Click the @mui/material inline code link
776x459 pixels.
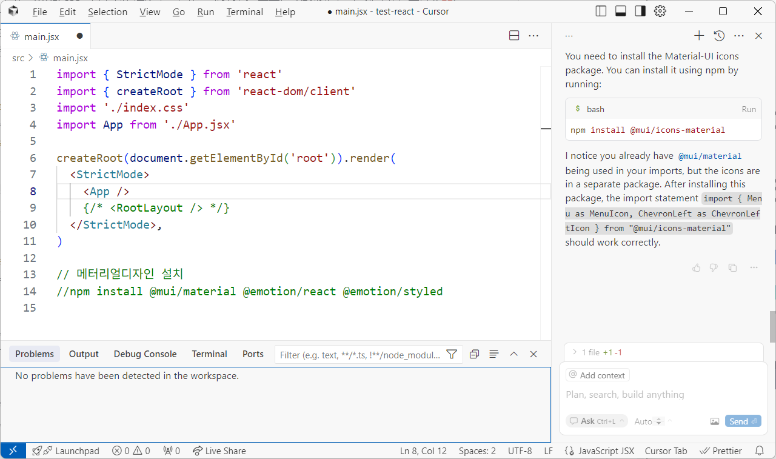click(x=709, y=156)
